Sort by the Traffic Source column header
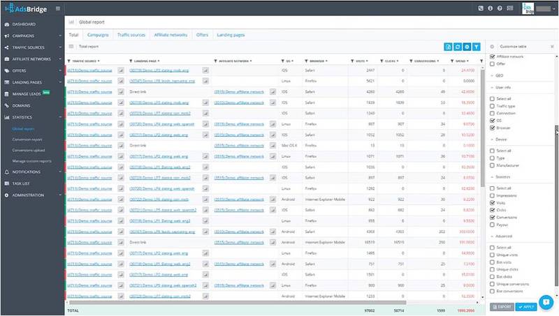The width and height of the screenshot is (559, 316). [x=84, y=61]
